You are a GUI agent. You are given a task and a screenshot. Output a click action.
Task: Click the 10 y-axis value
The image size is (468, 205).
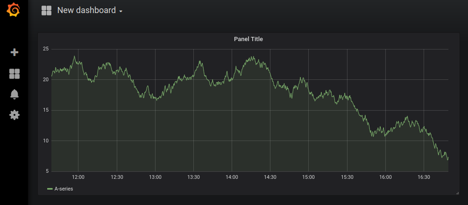pos(46,141)
